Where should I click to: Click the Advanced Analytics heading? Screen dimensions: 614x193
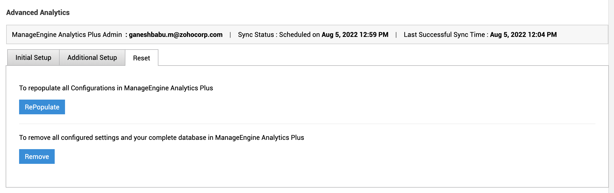(38, 12)
